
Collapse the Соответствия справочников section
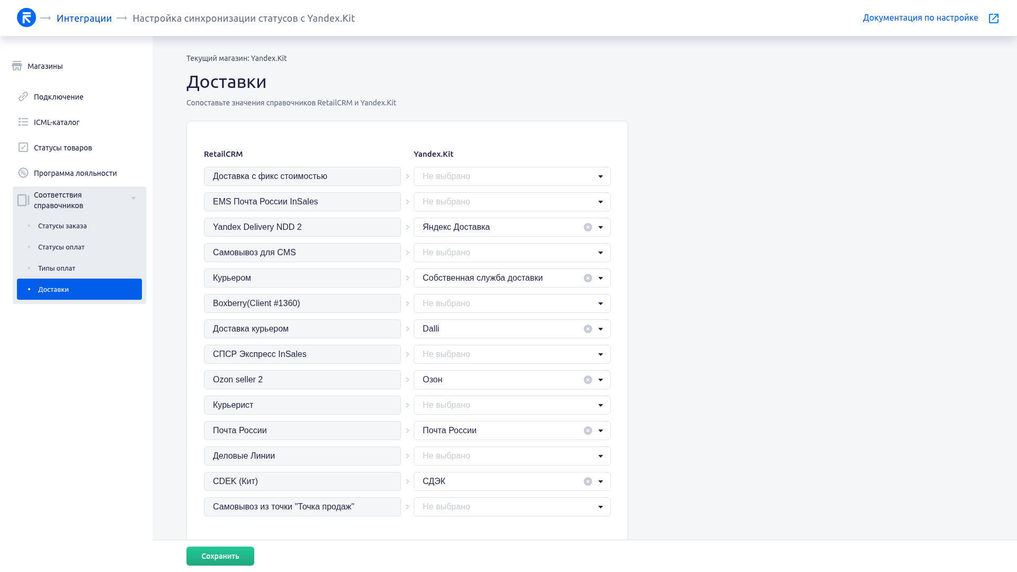coord(133,198)
